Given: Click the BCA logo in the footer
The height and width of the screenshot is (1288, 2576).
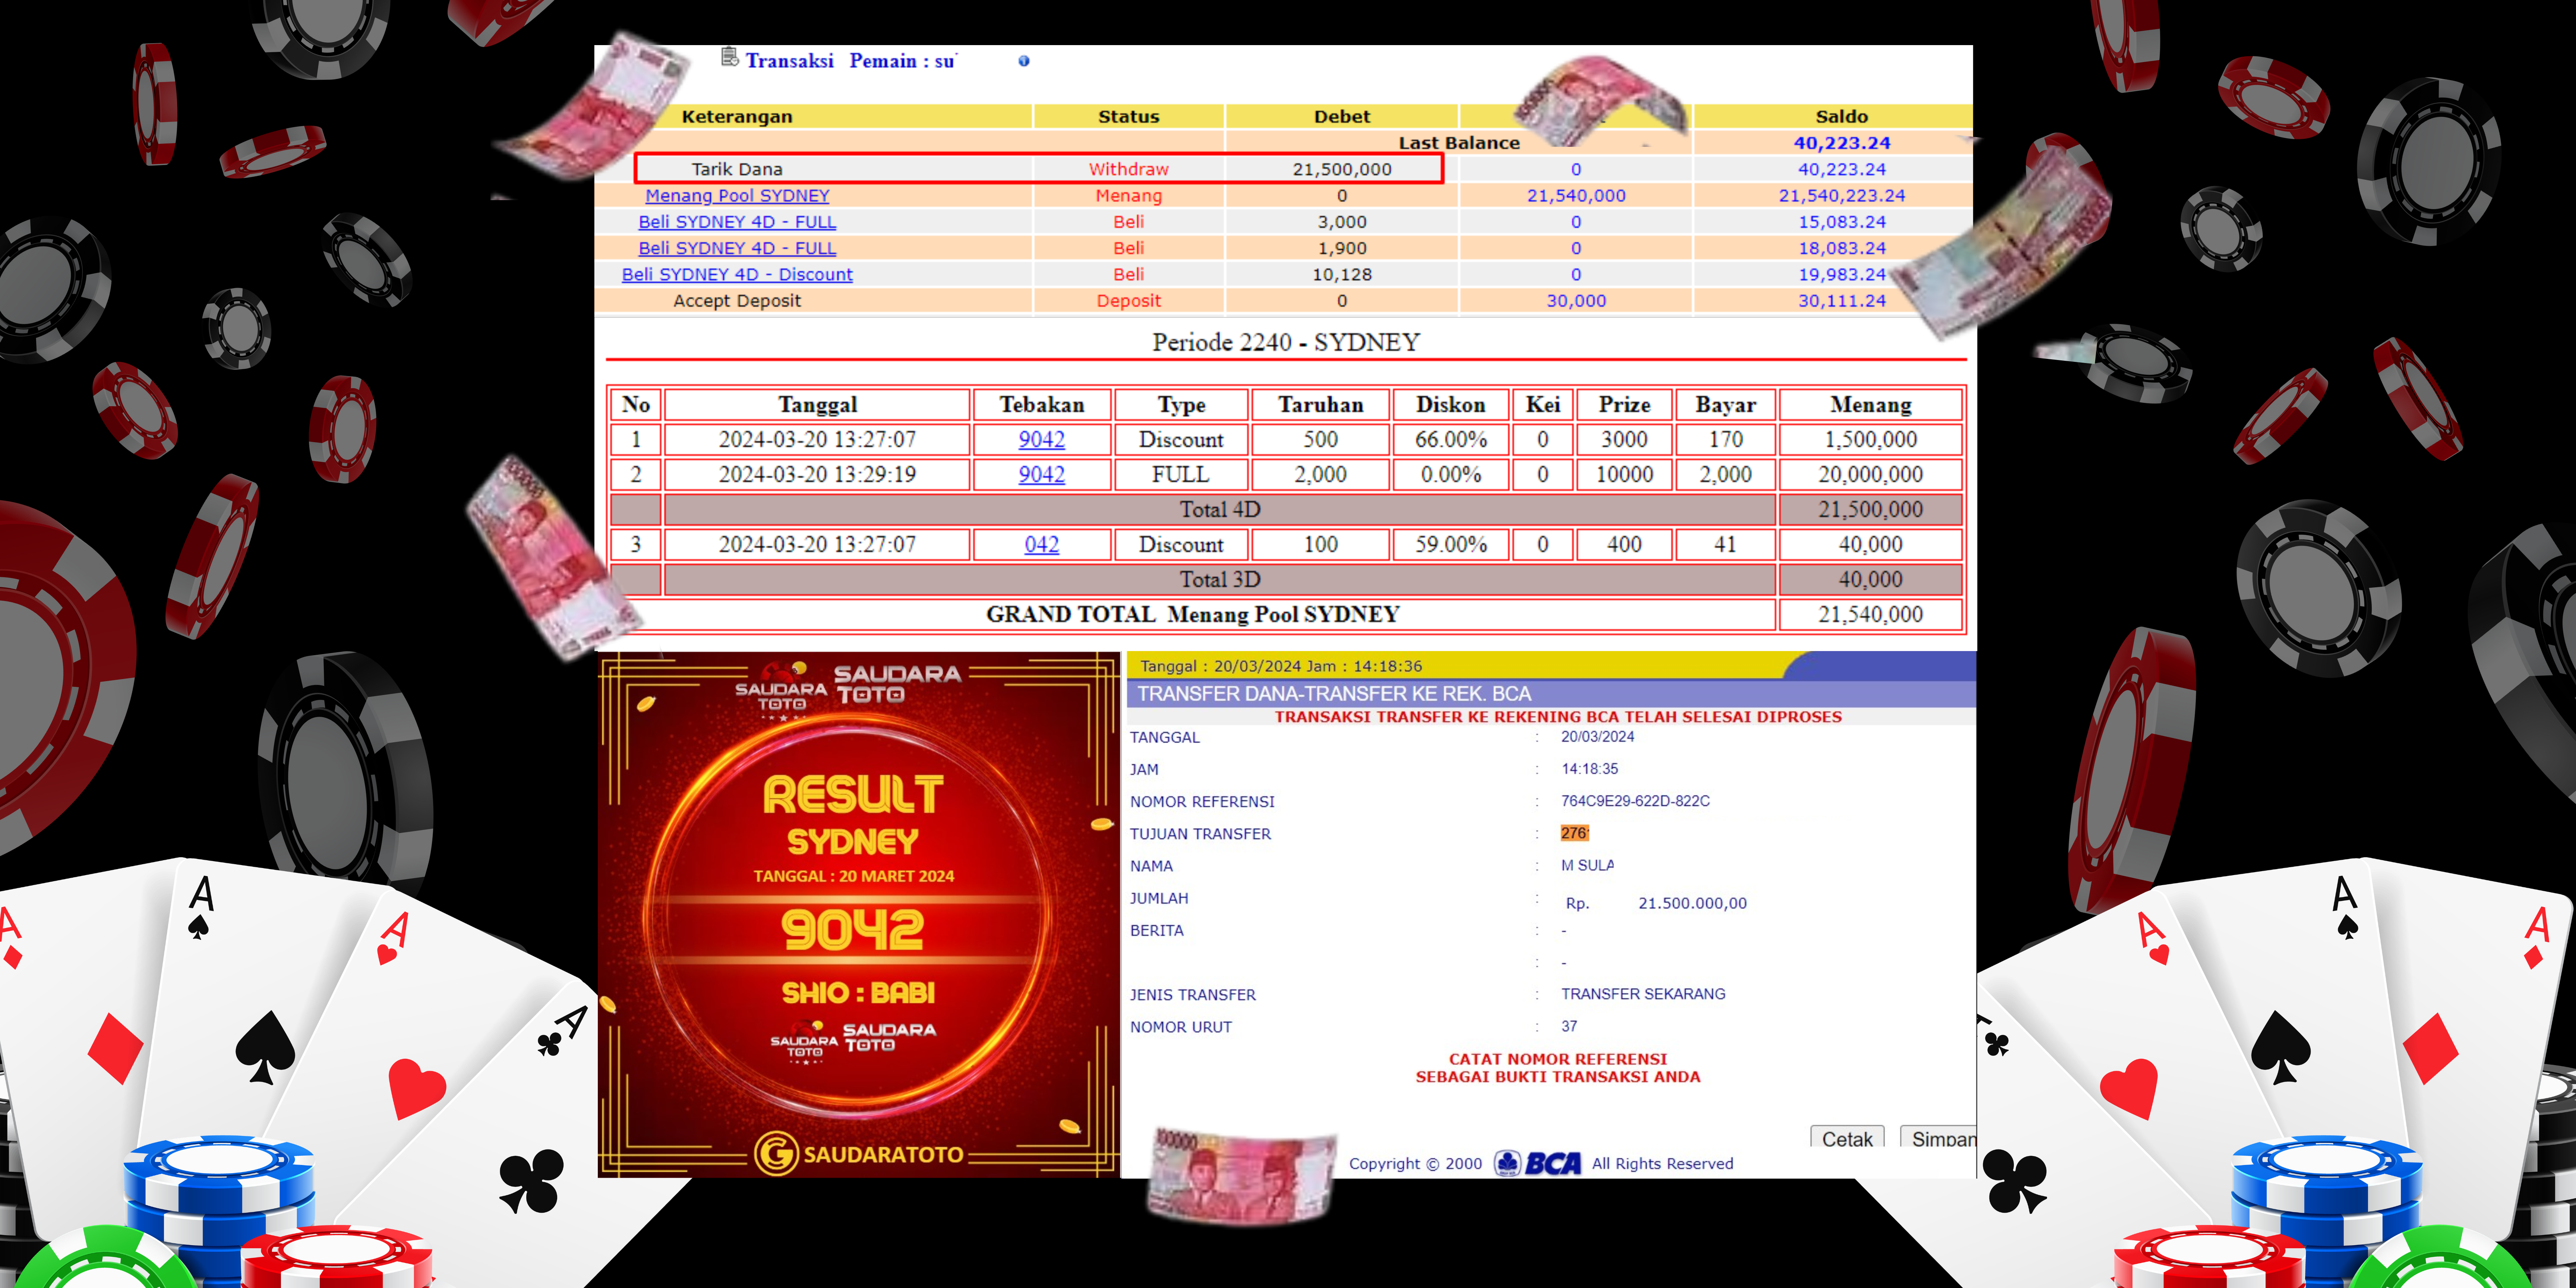Looking at the screenshot, I should 1538,1163.
